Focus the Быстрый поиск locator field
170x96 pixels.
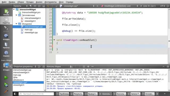pyautogui.click(x=36, y=94)
